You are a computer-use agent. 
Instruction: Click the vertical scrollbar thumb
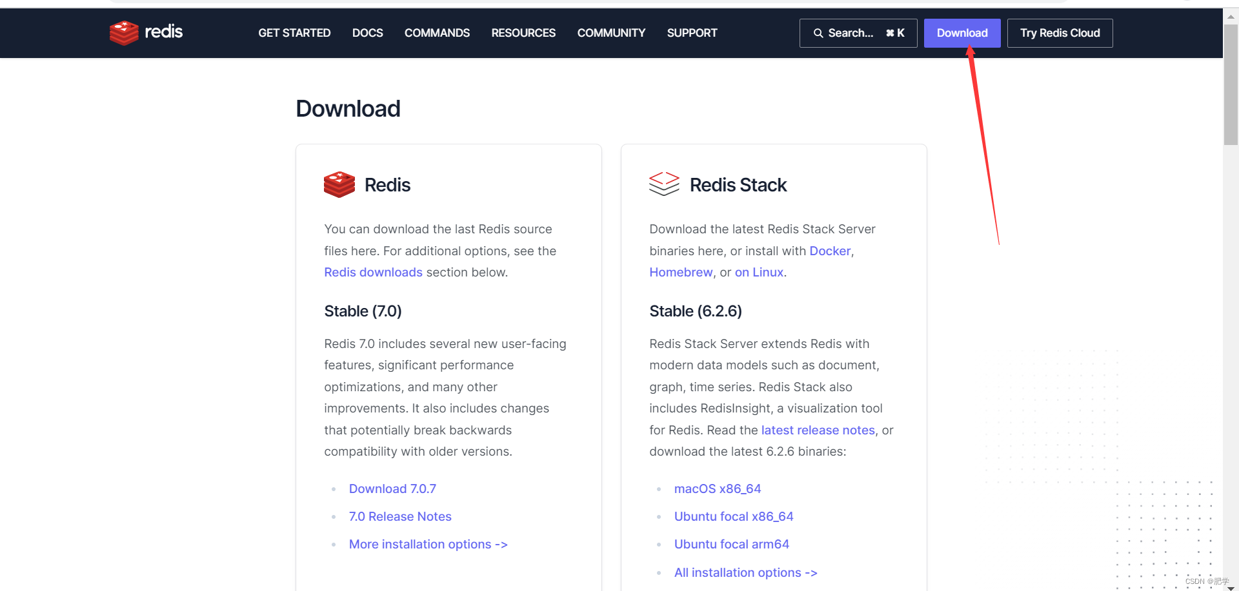click(1231, 84)
